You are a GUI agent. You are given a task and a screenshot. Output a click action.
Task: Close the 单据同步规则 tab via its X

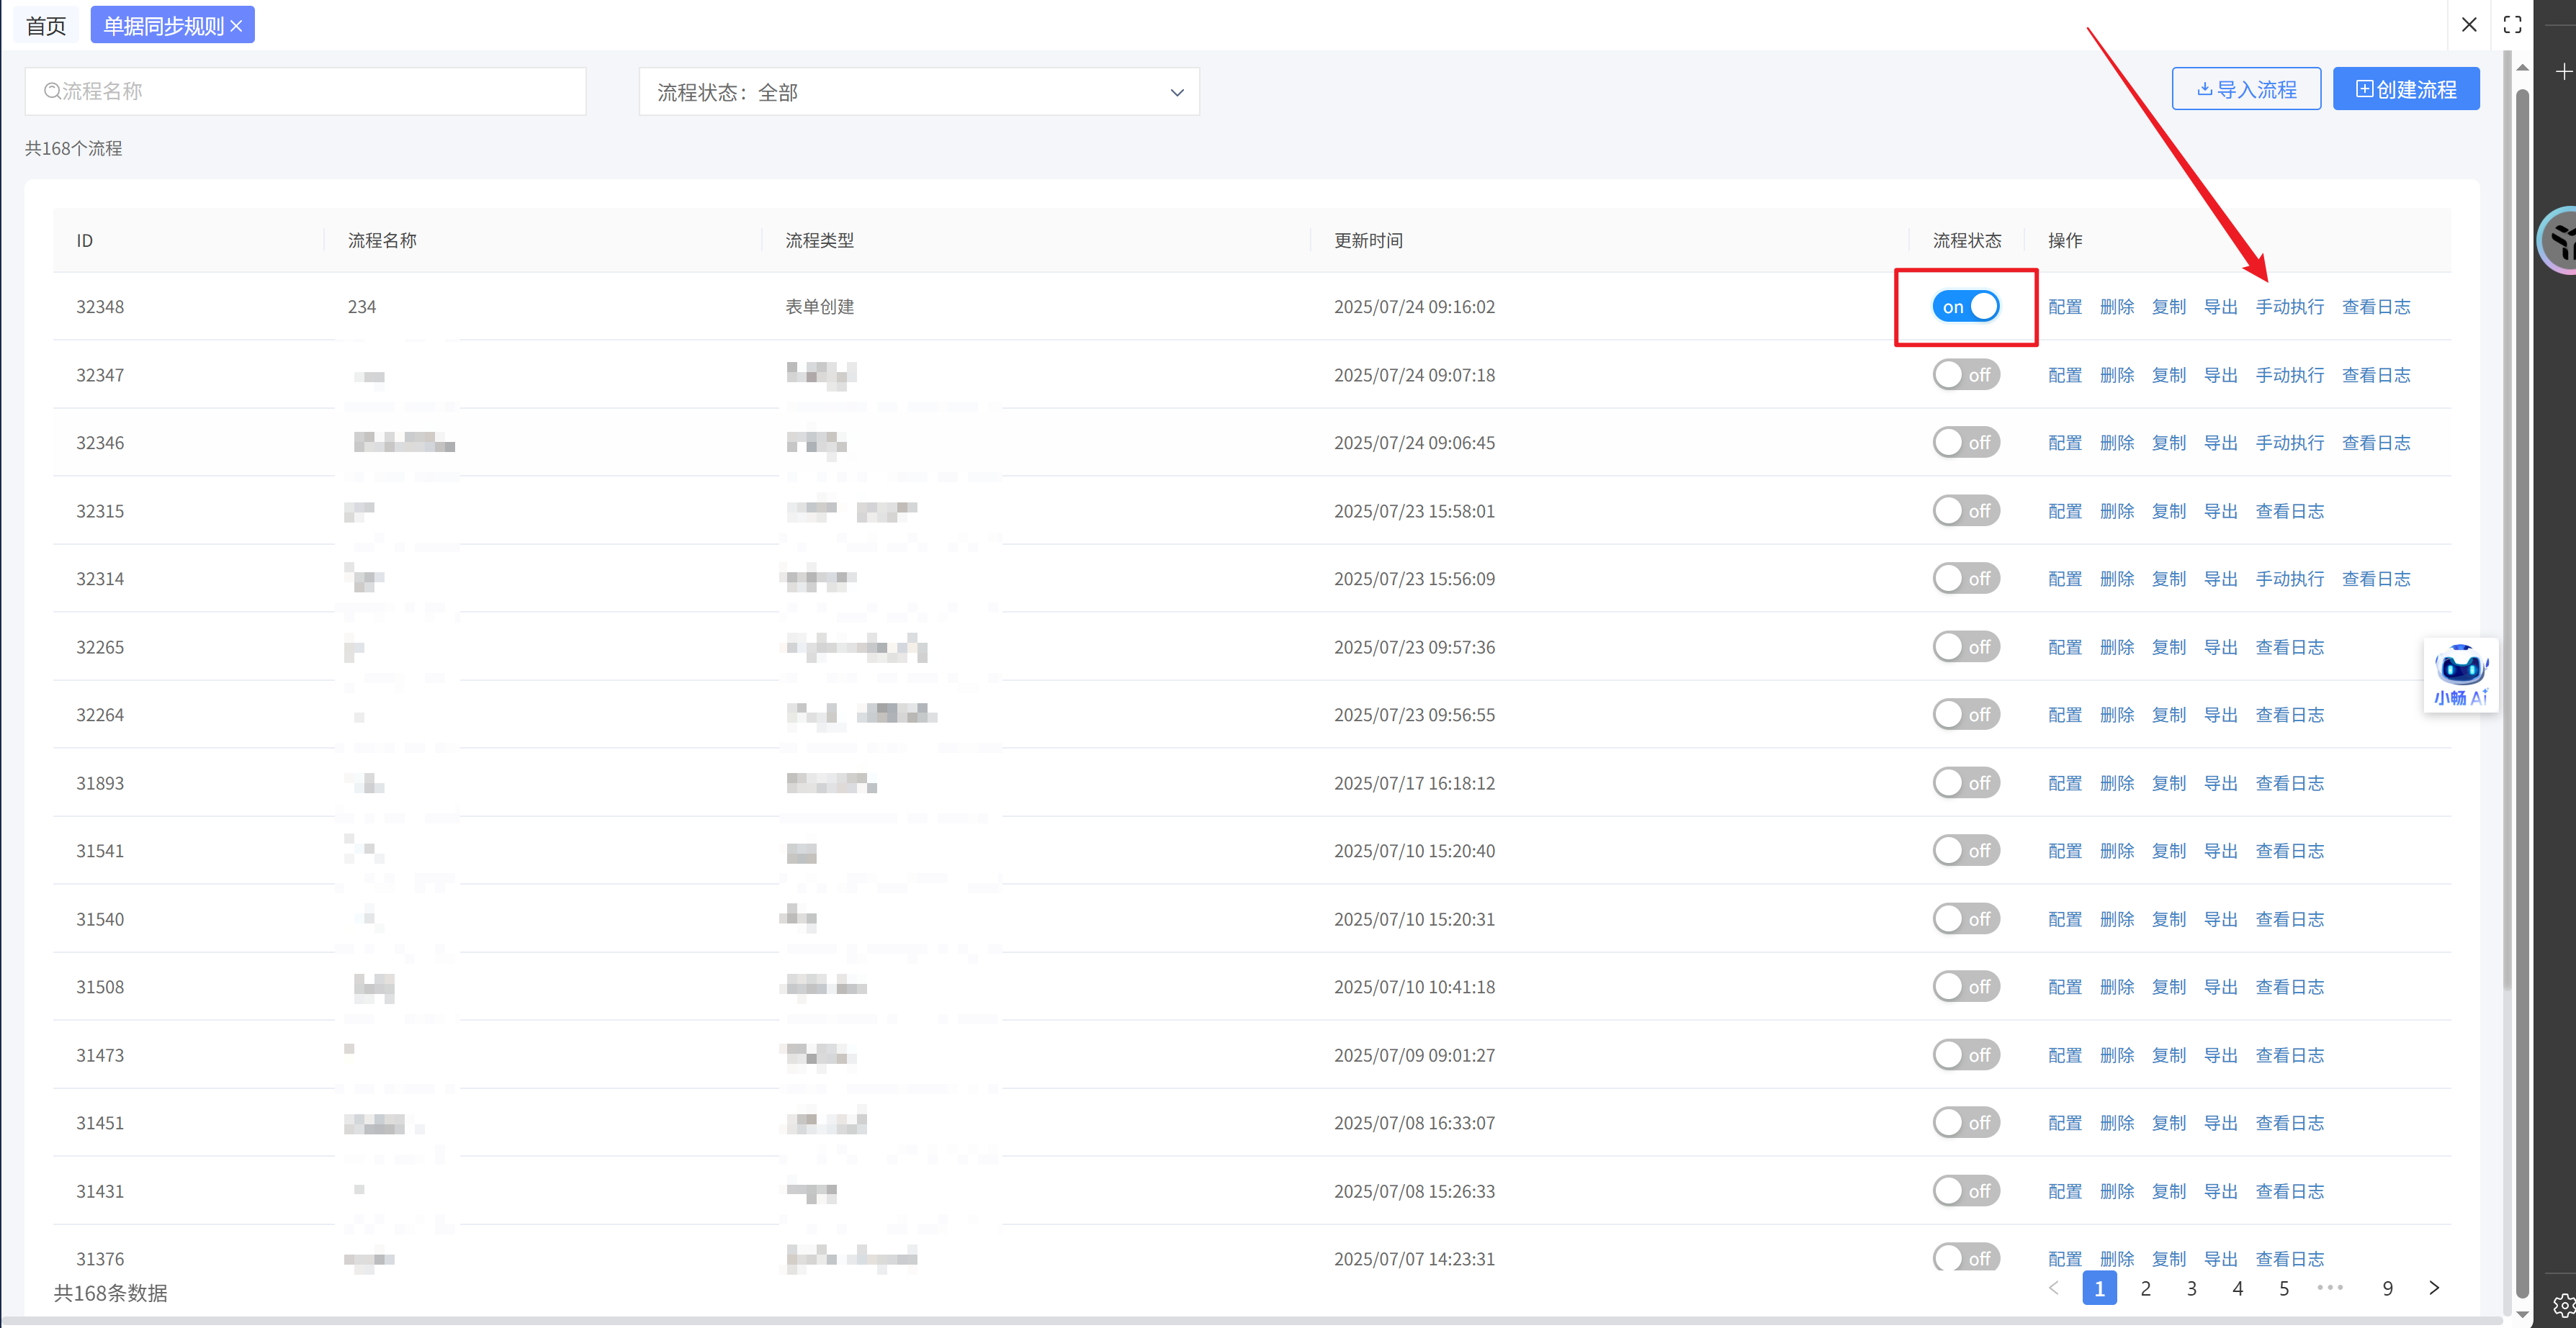pos(237,26)
